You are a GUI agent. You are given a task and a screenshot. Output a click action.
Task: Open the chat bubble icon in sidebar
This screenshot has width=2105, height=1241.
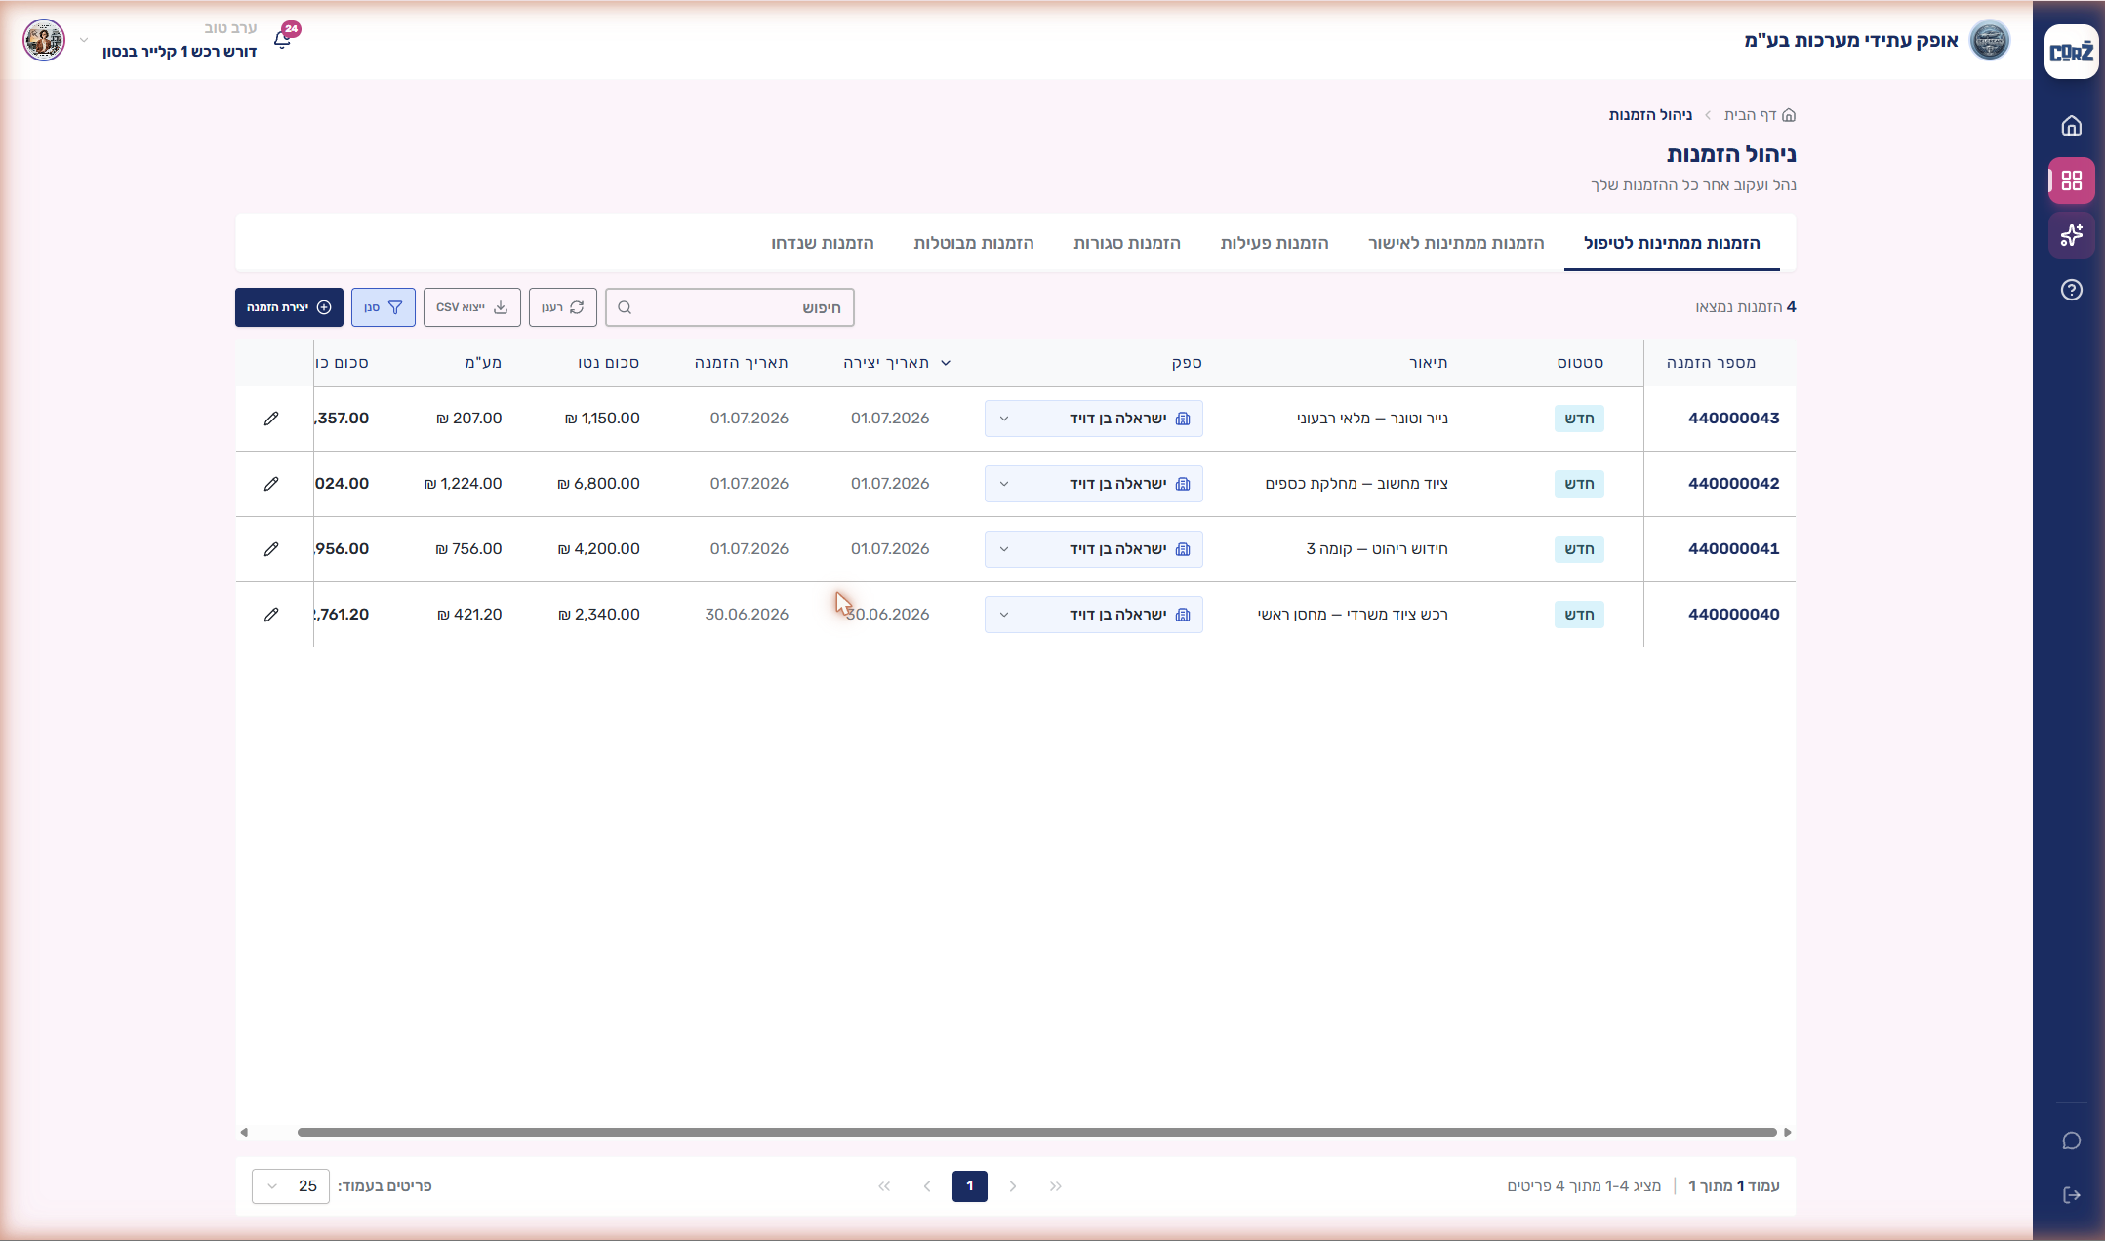[x=2071, y=1141]
